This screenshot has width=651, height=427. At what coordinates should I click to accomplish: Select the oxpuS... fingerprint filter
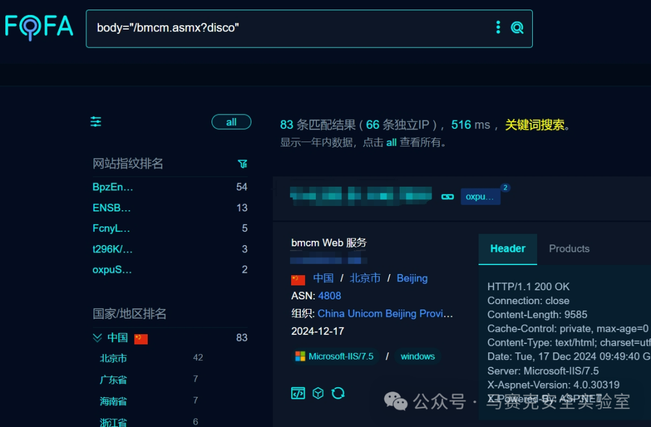[112, 270]
